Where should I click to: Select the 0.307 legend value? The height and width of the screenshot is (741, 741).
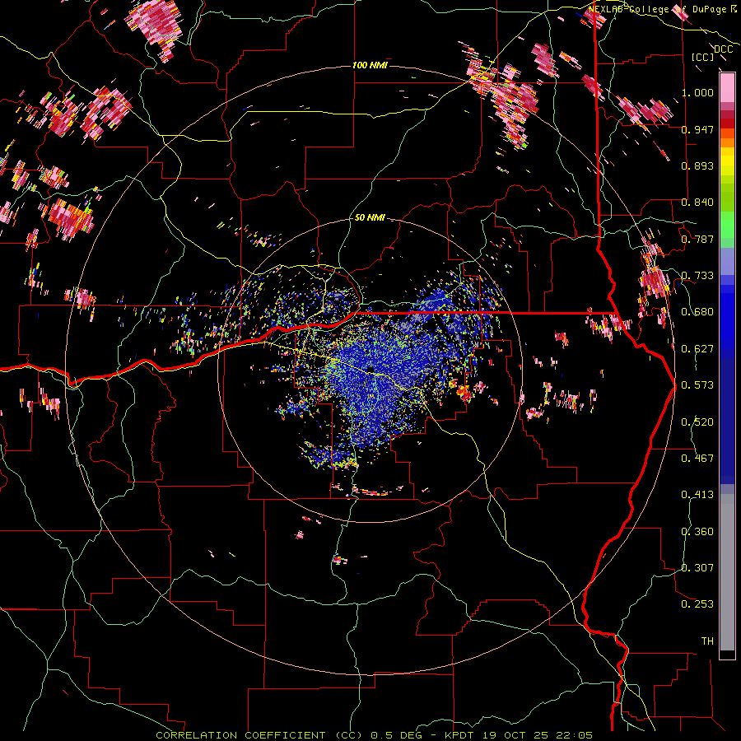coord(697,568)
